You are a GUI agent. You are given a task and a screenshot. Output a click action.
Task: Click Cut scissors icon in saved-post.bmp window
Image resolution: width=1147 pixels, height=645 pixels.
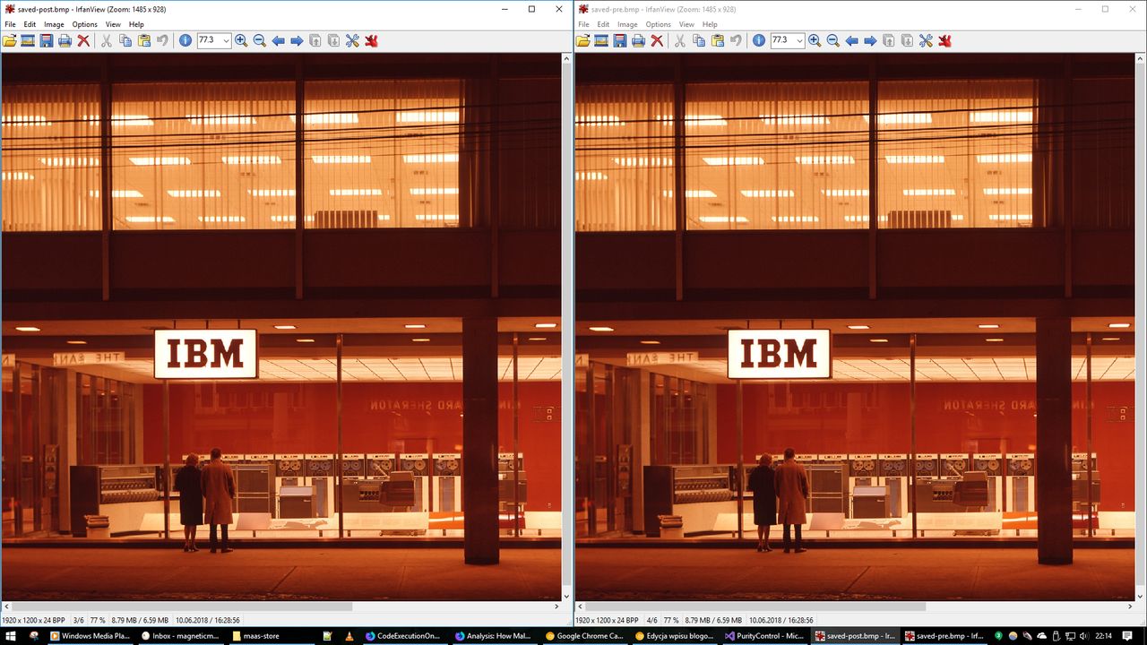[107, 40]
